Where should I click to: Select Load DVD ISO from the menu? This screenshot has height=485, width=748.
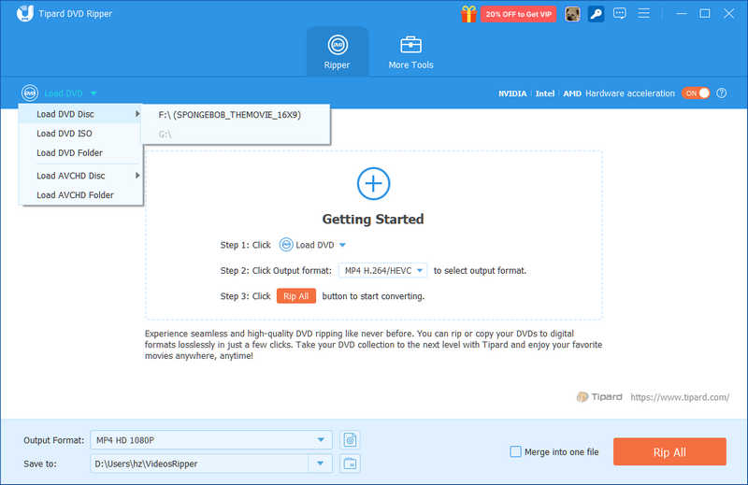pos(80,134)
